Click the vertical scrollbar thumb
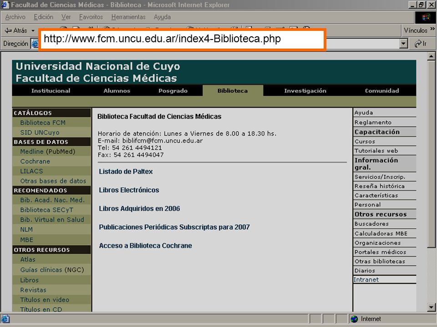 pos(431,154)
